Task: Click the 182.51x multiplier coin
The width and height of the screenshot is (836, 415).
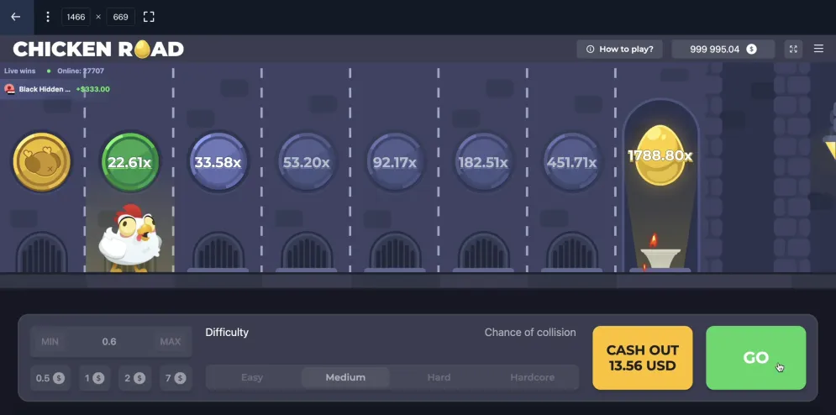Action: [x=483, y=161]
